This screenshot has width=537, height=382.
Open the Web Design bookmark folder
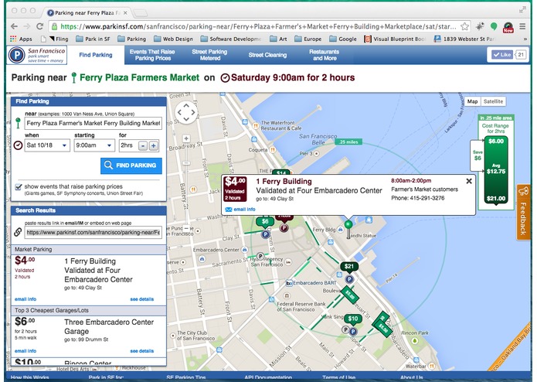(173, 39)
